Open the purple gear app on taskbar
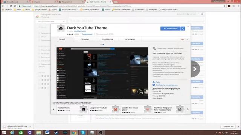The height and width of the screenshot is (135, 241). click(30, 132)
